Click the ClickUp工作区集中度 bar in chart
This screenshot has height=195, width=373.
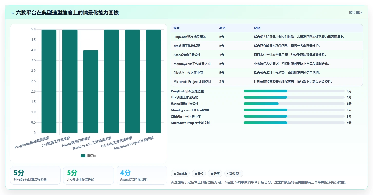coord(132,81)
